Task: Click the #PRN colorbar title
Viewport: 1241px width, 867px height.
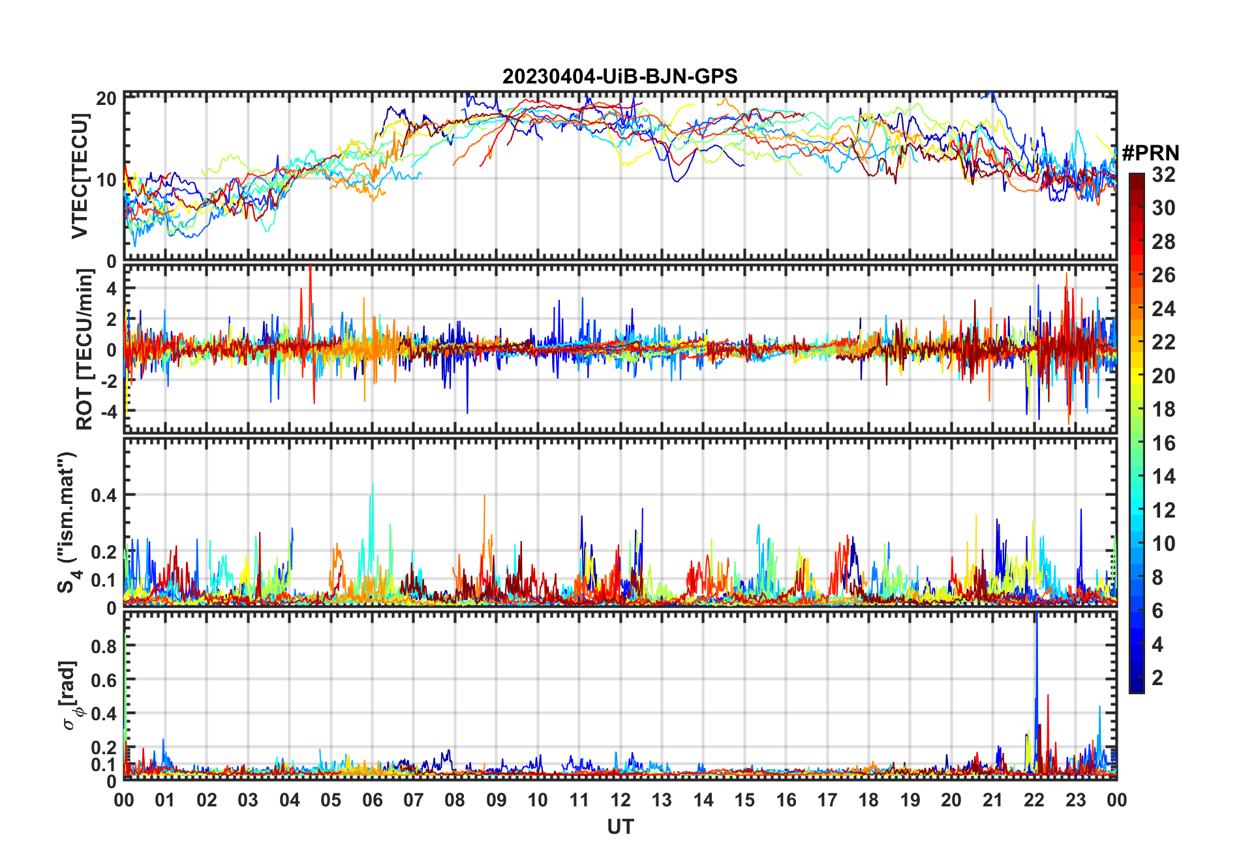Action: (1150, 153)
